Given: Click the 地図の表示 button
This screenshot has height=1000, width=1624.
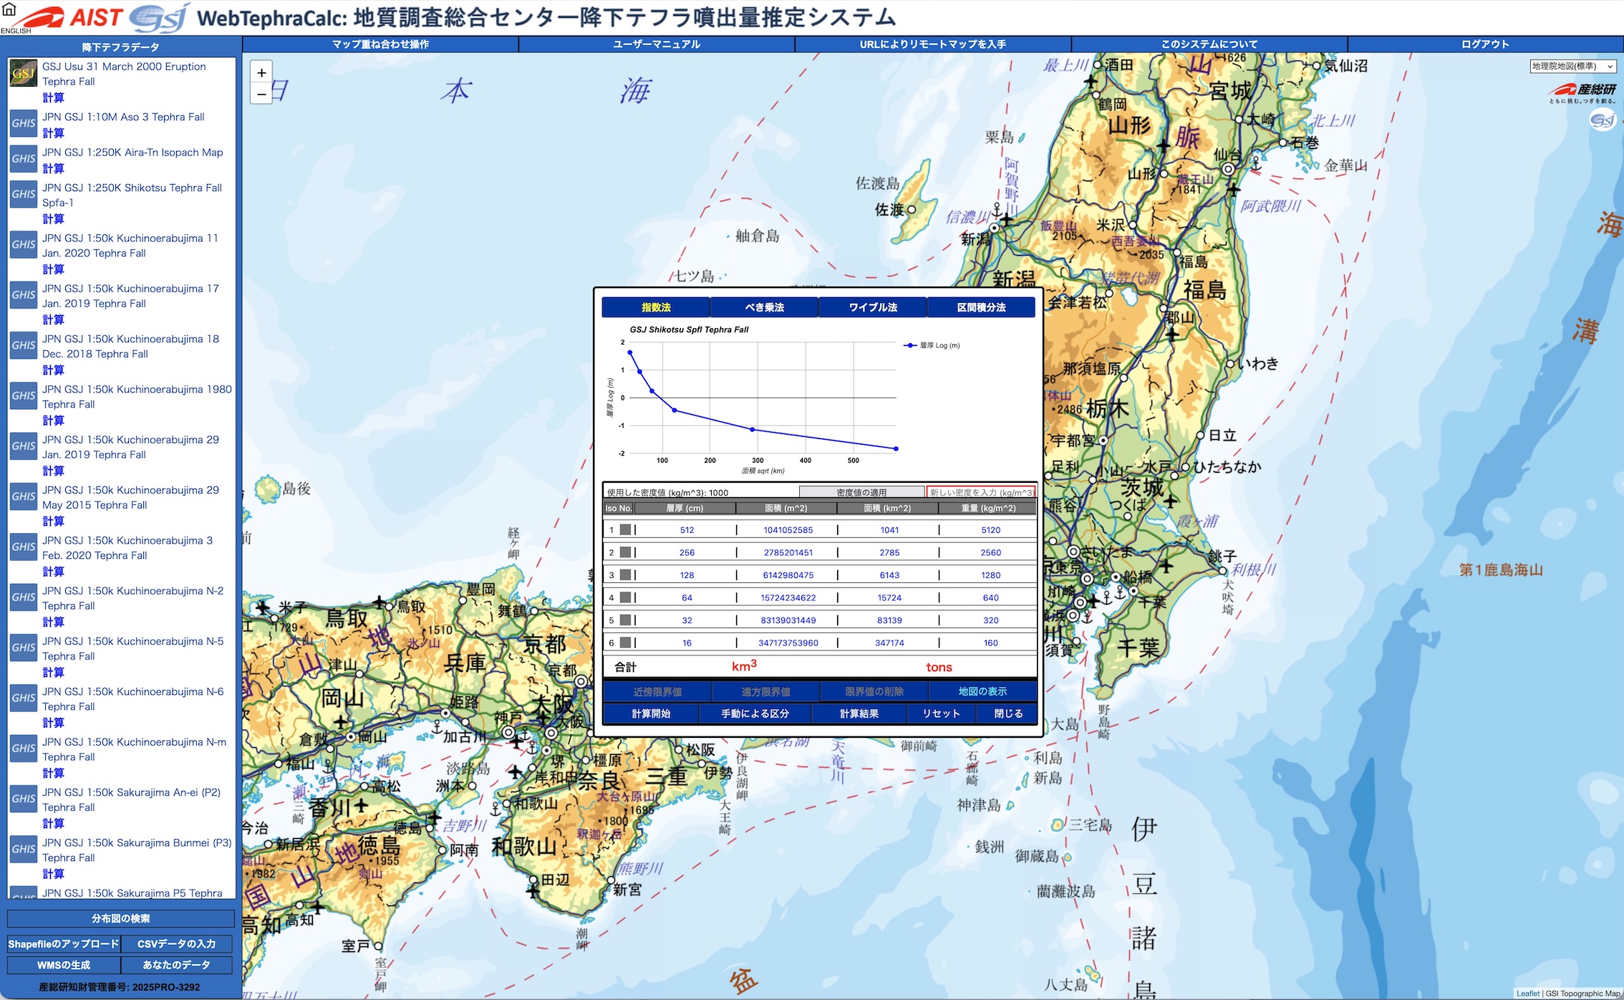Looking at the screenshot, I should pyautogui.click(x=982, y=691).
